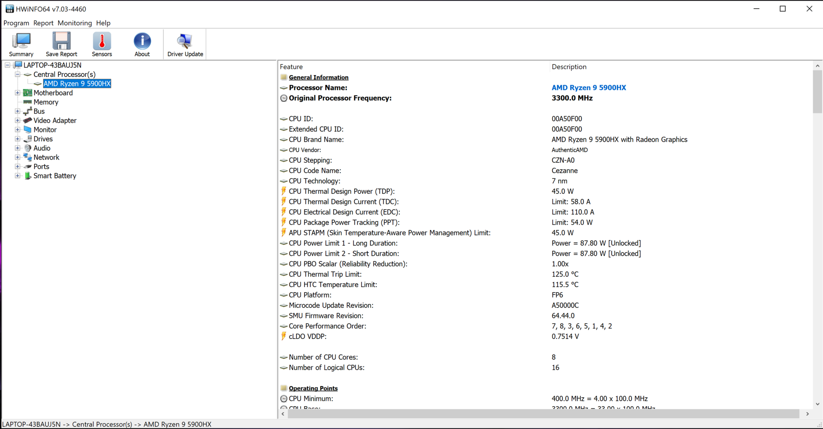The width and height of the screenshot is (823, 429).
Task: Select the CPU Thermal Trip Limit row
Action: [545, 274]
